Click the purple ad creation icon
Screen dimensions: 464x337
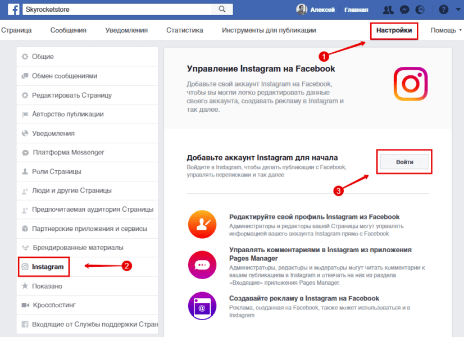202,306
